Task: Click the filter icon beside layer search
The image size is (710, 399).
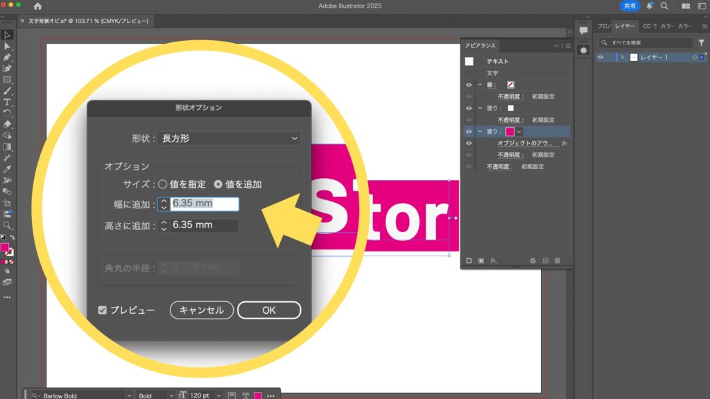Action: click(x=701, y=43)
